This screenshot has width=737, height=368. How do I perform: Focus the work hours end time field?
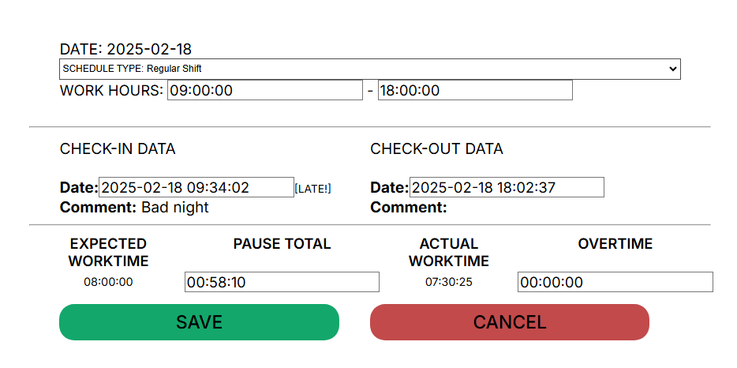click(474, 90)
